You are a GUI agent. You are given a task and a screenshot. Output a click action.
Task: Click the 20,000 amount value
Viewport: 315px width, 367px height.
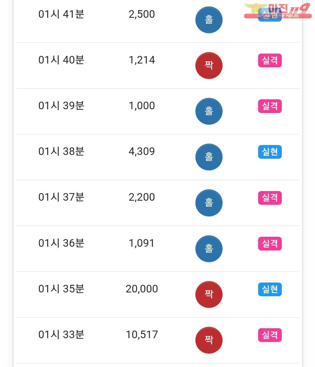click(x=142, y=289)
